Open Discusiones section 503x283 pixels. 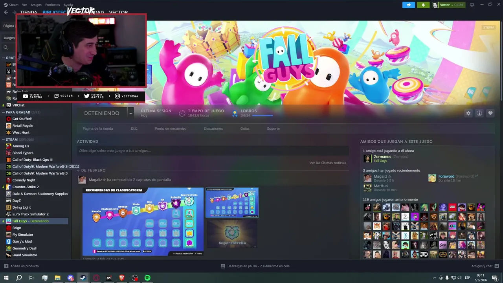click(213, 129)
